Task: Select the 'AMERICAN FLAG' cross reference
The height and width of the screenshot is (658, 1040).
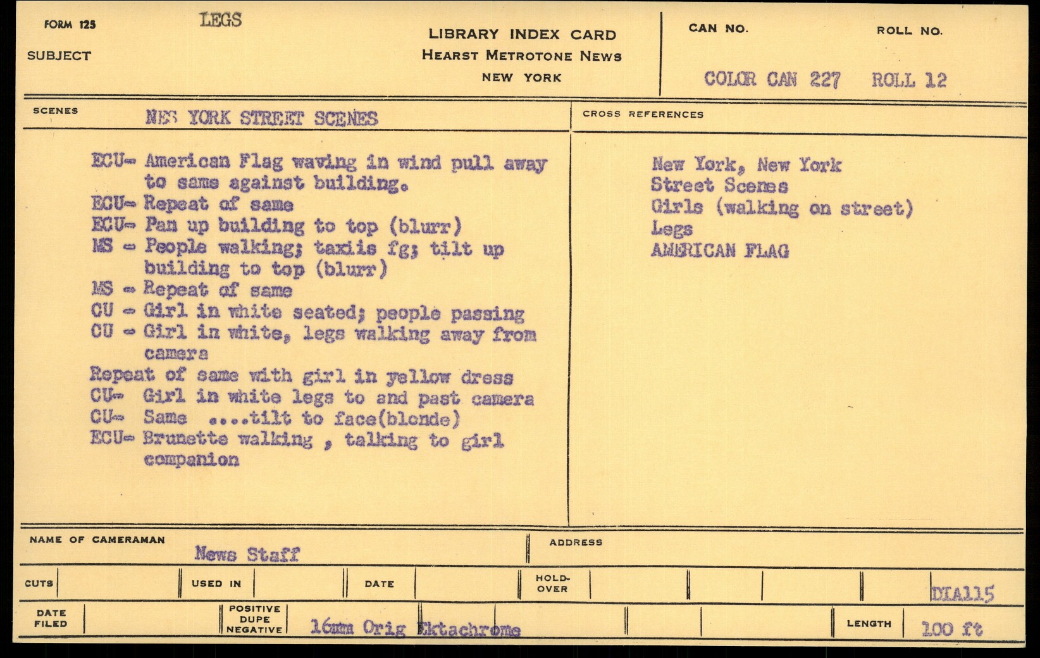Action: (720, 251)
